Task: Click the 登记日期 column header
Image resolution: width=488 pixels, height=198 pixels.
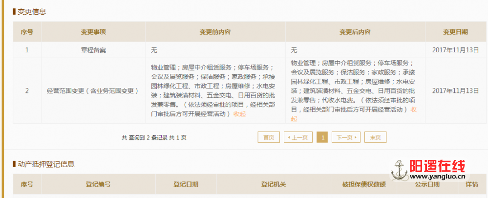Action: [186, 184]
